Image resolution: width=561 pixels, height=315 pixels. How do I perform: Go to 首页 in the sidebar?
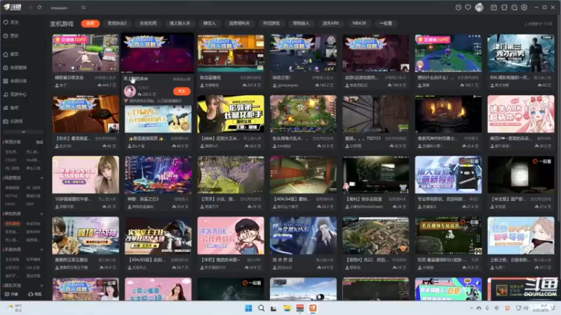click(11, 55)
